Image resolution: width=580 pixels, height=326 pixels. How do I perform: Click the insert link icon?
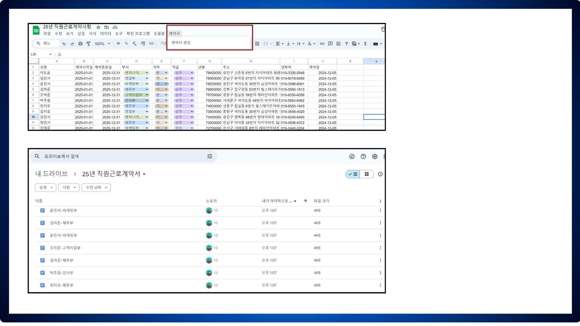pyautogui.click(x=322, y=44)
